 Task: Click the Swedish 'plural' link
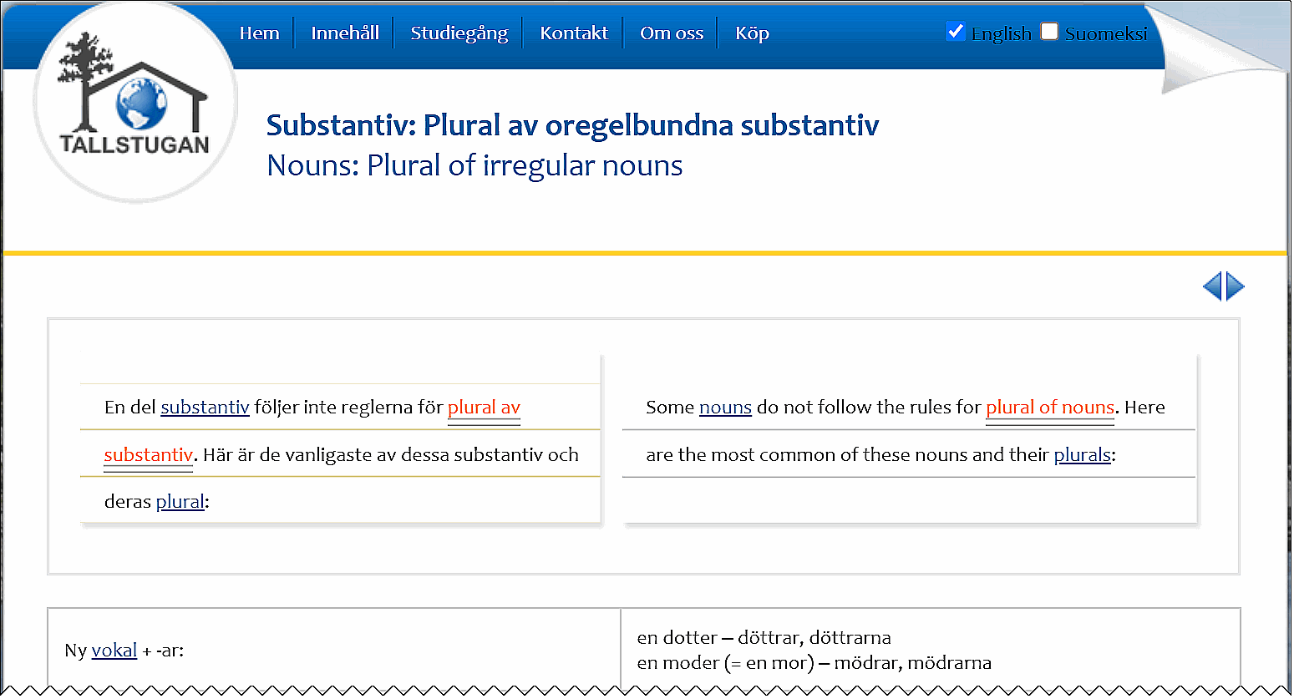(180, 502)
